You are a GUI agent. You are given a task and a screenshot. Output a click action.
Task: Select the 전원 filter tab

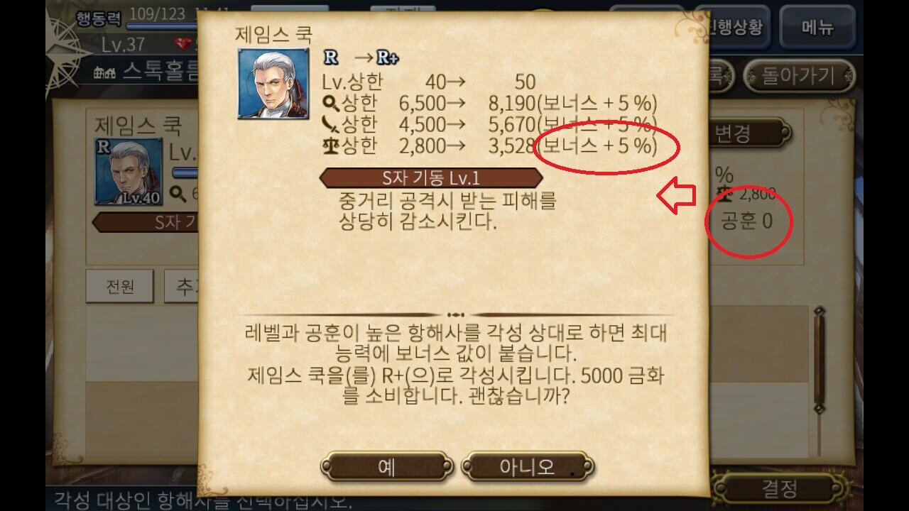click(x=120, y=287)
